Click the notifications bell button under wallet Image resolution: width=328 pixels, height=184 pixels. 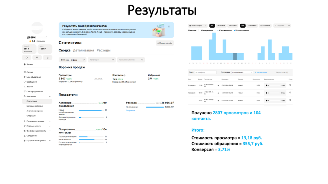coord(47,57)
